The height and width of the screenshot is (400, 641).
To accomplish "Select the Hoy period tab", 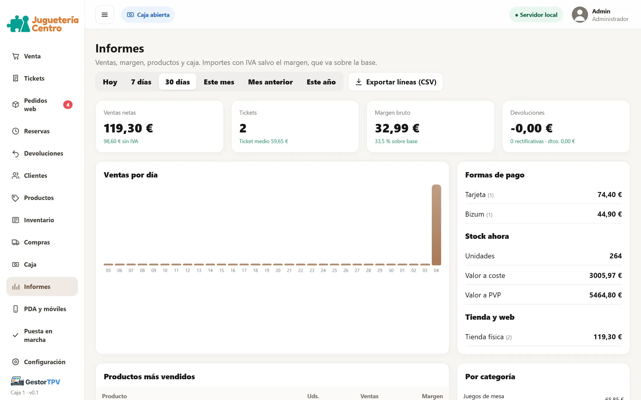I will [110, 82].
